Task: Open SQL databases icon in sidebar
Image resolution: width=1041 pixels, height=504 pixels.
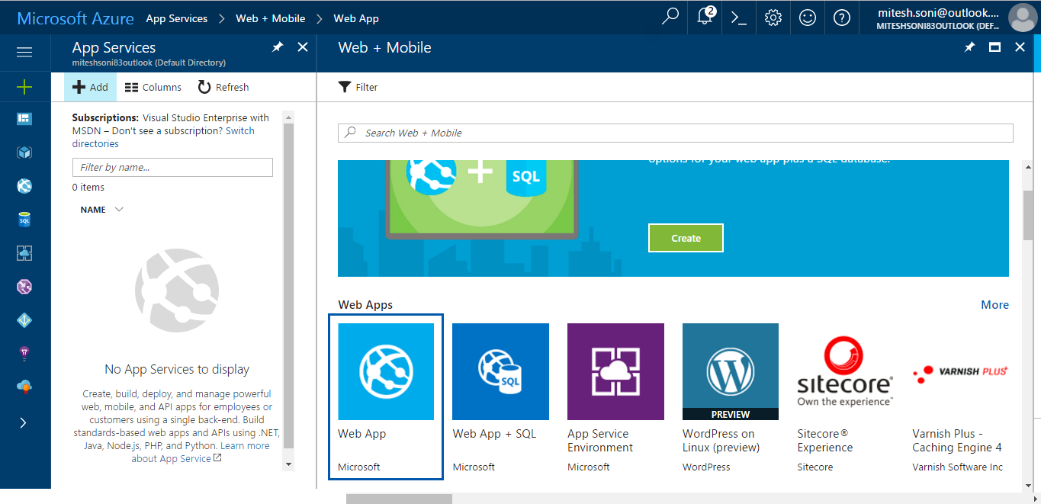Action: point(24,220)
